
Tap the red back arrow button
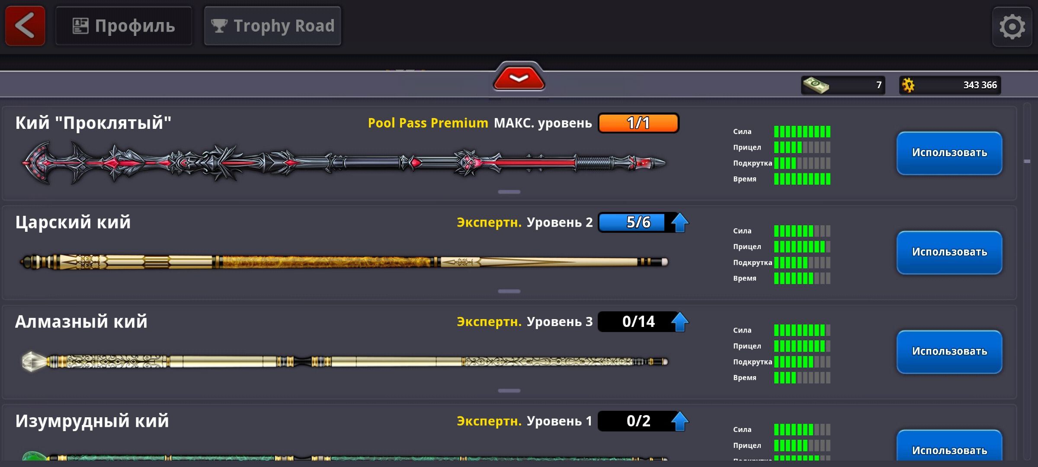point(25,26)
